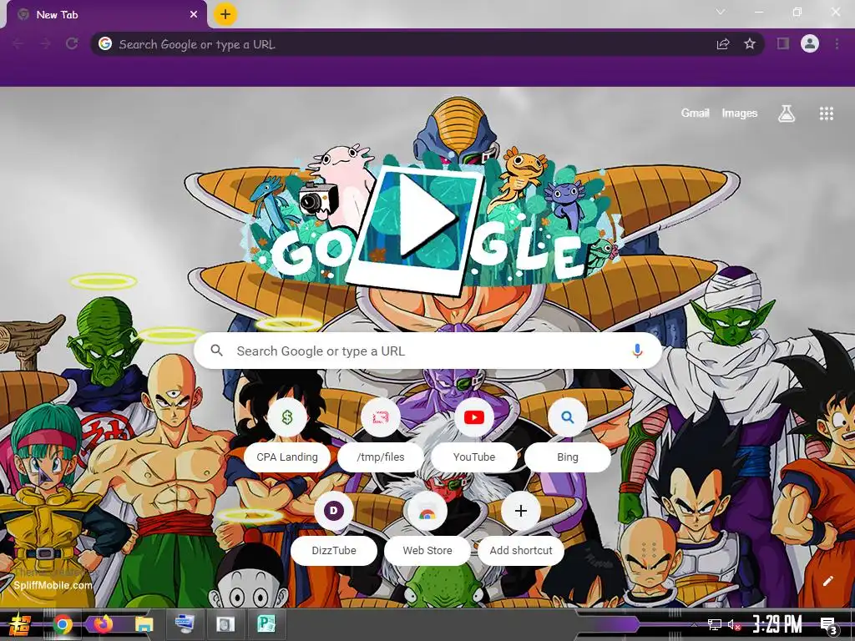Screen dimensions: 855x641
Task: Expand the tab search chevron
Action: pyautogui.click(x=721, y=12)
